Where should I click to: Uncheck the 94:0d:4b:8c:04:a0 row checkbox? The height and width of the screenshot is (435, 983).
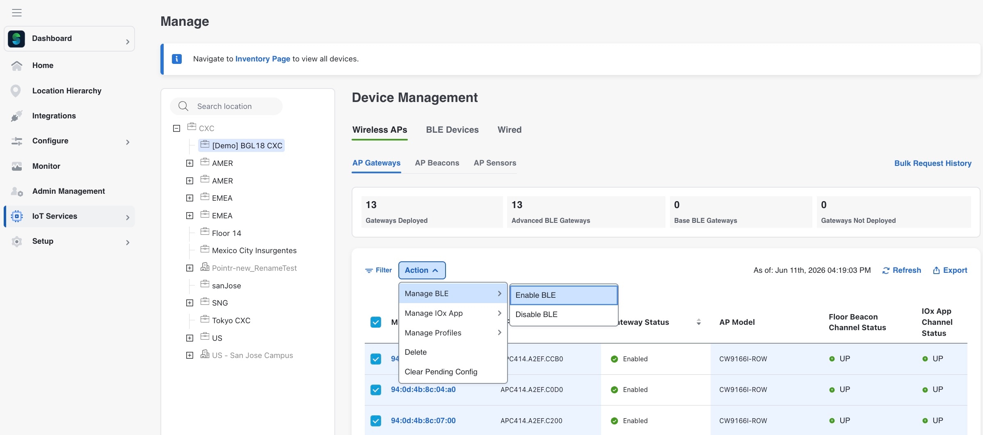pos(376,390)
